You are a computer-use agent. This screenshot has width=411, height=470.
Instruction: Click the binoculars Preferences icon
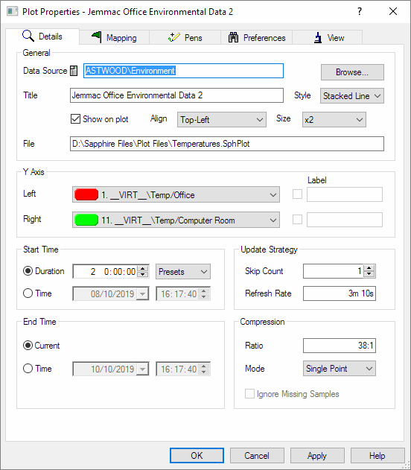tap(233, 37)
